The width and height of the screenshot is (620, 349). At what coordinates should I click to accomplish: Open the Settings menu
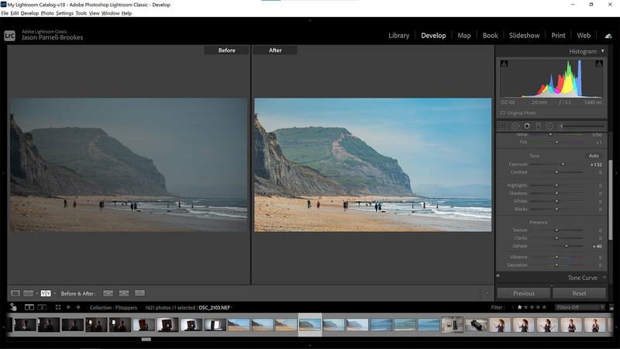pyautogui.click(x=64, y=13)
